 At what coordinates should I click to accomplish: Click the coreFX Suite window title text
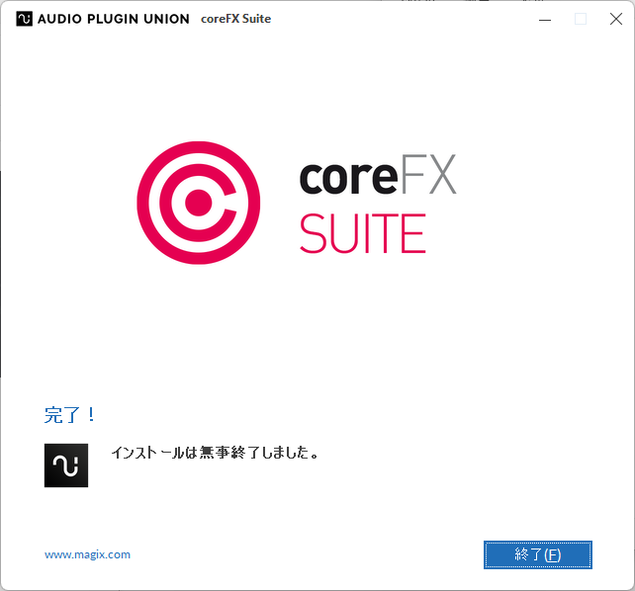click(235, 19)
